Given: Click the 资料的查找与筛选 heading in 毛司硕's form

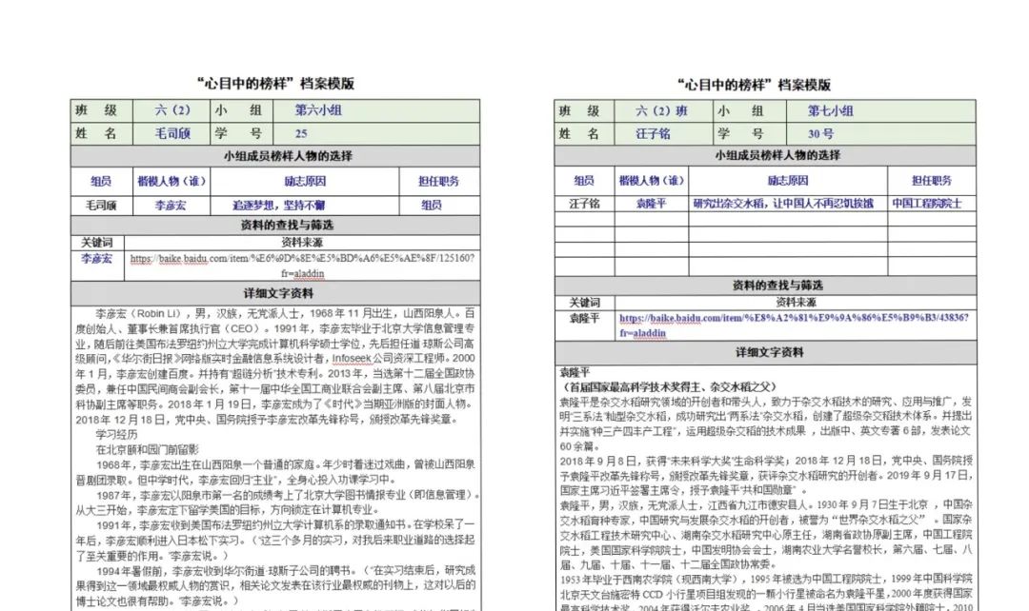Looking at the screenshot, I should coord(287,225).
